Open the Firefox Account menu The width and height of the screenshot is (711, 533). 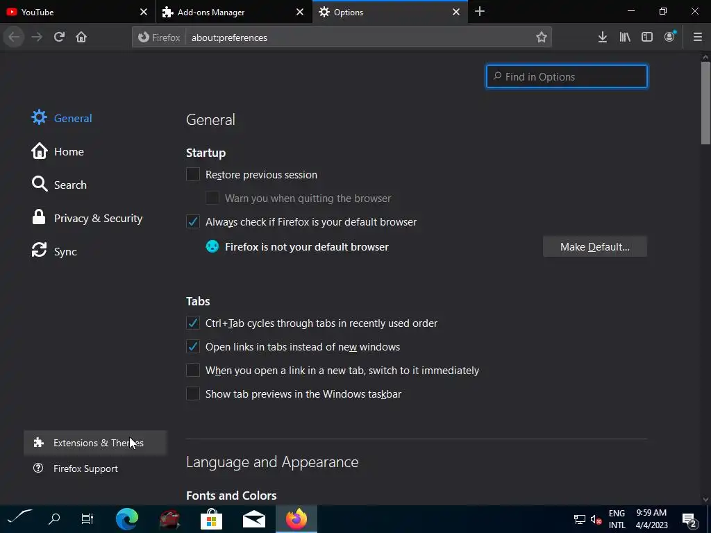tap(670, 37)
